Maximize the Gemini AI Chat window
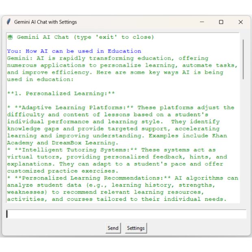 click(x=221, y=22)
